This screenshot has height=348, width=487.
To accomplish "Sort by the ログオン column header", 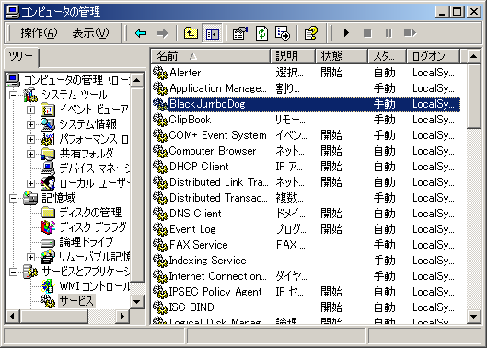I will pos(433,56).
